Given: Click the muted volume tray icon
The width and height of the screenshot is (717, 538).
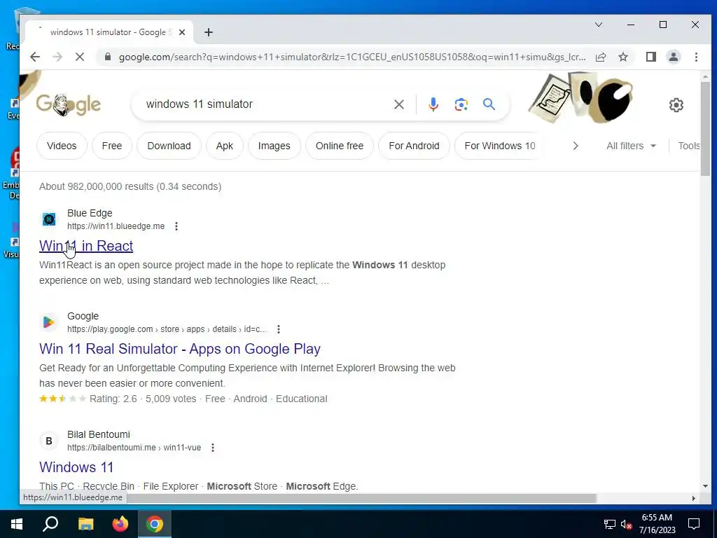Looking at the screenshot, I should [x=626, y=524].
